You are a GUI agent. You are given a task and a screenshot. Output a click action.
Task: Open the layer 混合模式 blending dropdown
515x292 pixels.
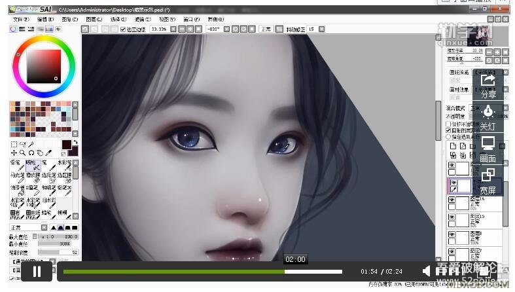pos(505,108)
